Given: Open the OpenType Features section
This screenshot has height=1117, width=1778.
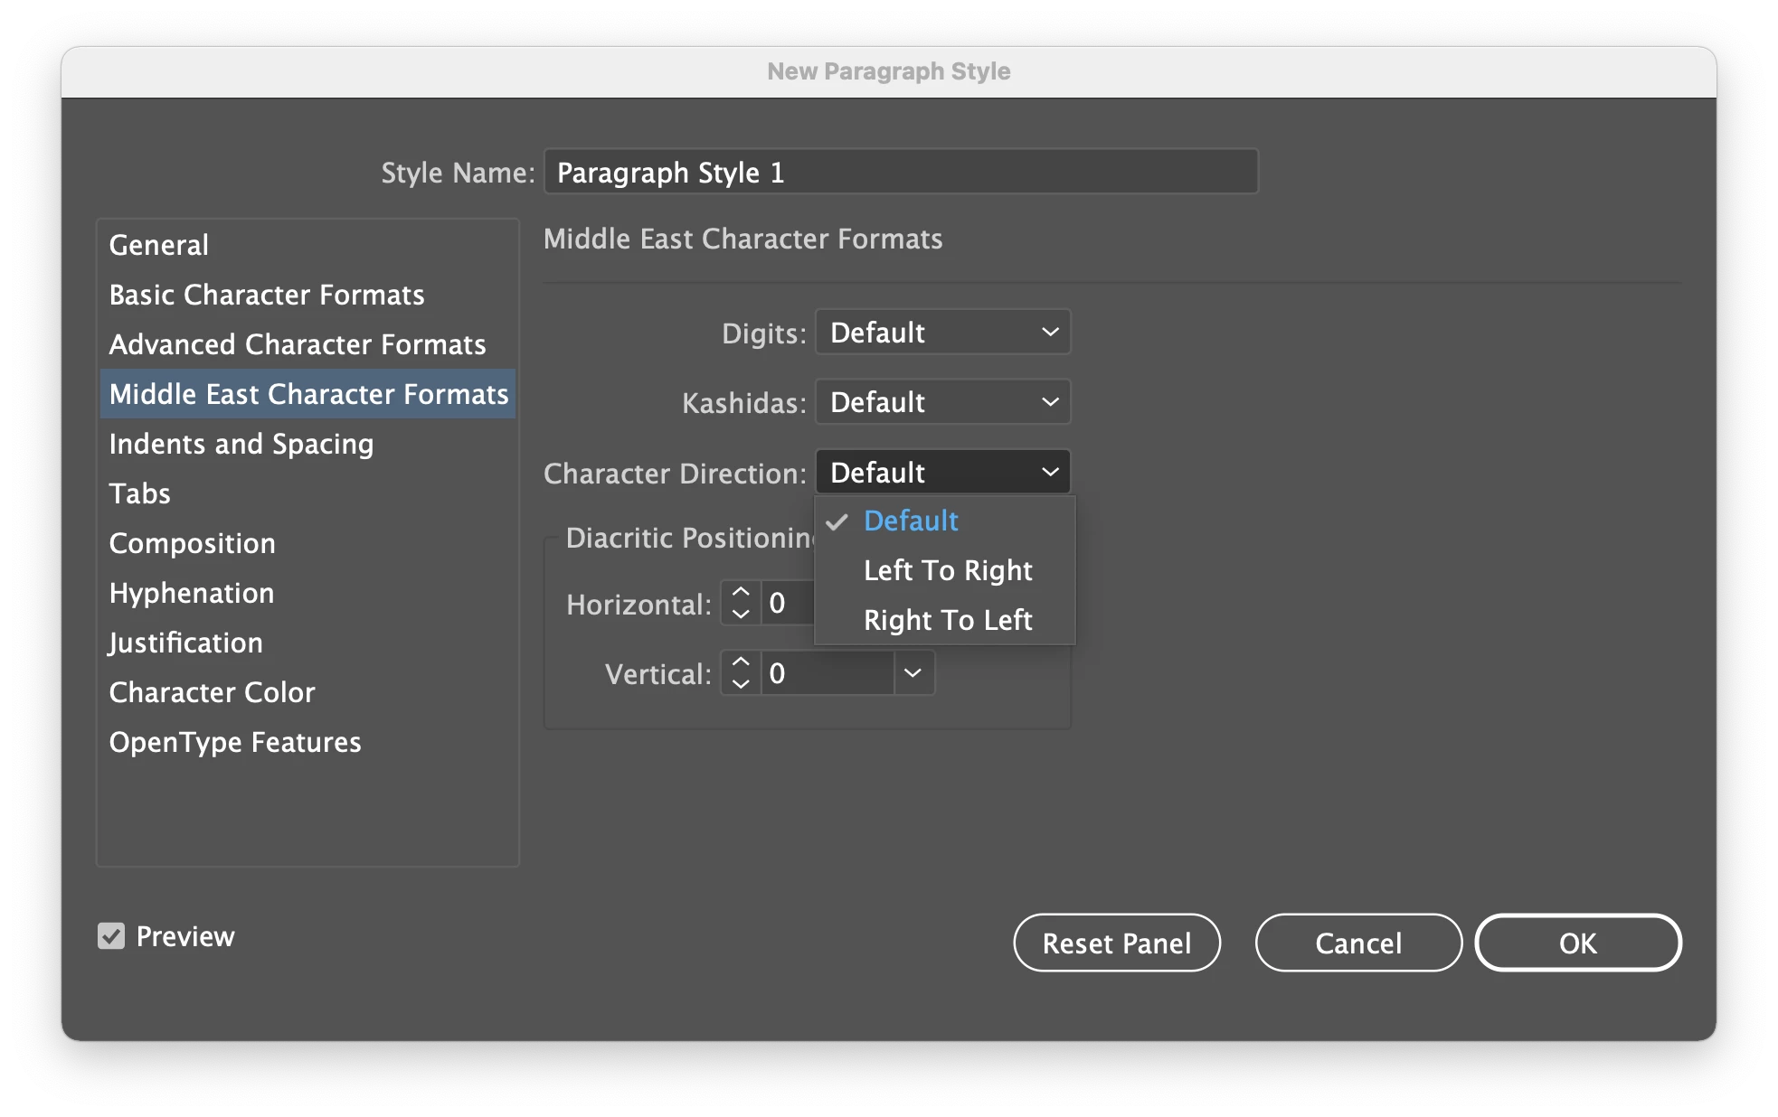Looking at the screenshot, I should [235, 742].
